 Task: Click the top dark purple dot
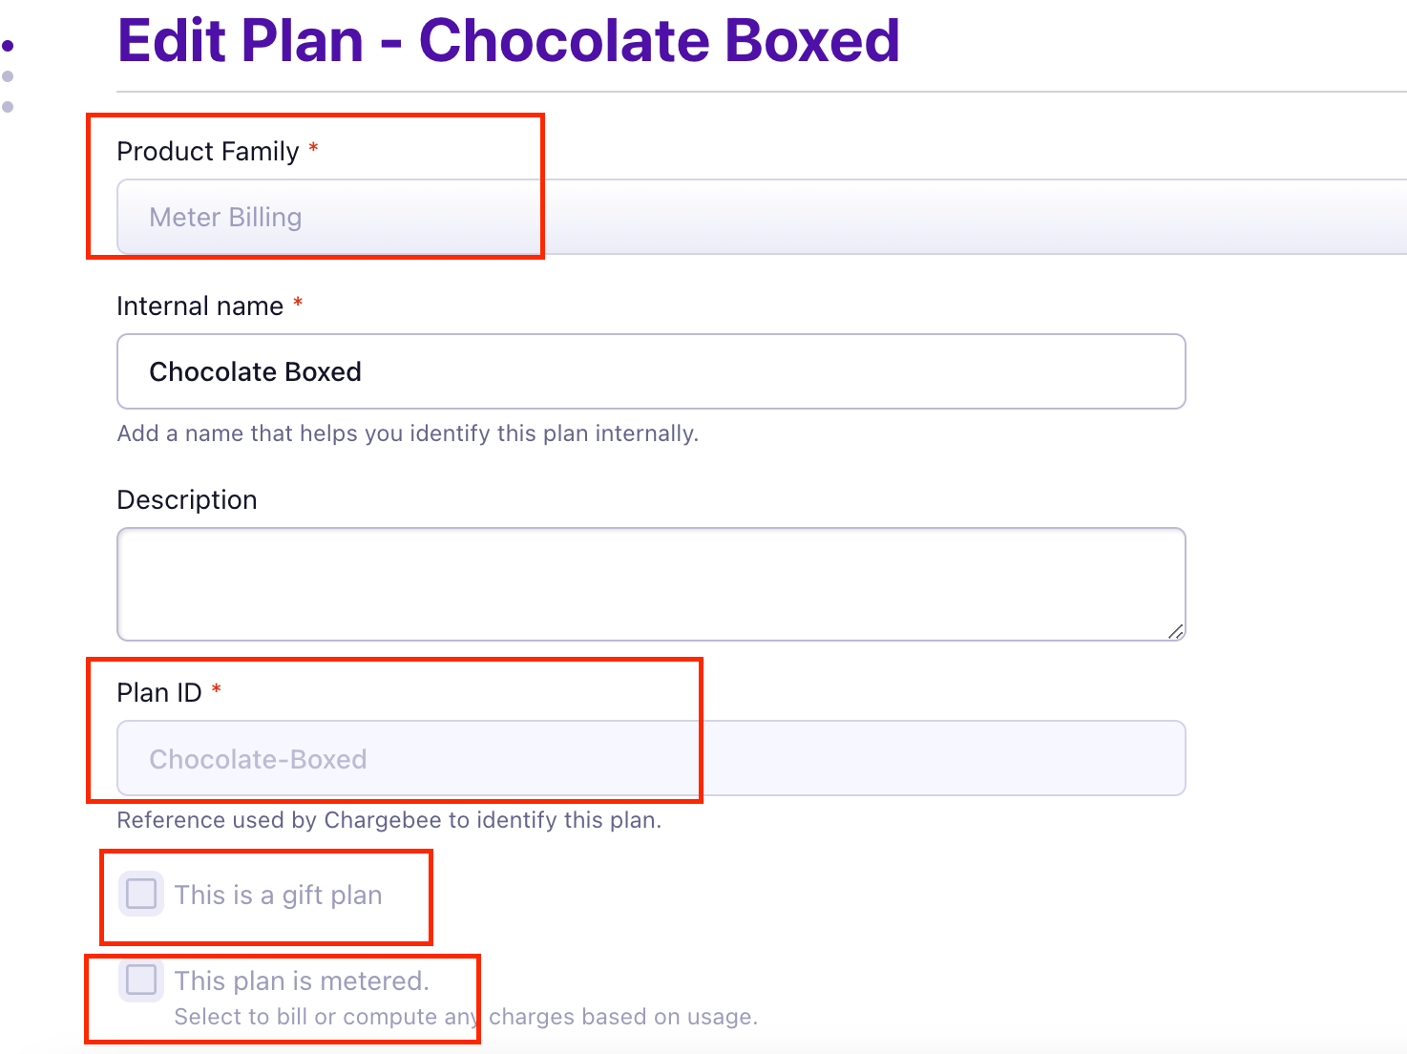click(9, 46)
